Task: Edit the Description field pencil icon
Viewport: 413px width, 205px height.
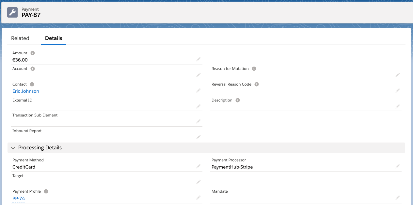Action: pyautogui.click(x=397, y=106)
